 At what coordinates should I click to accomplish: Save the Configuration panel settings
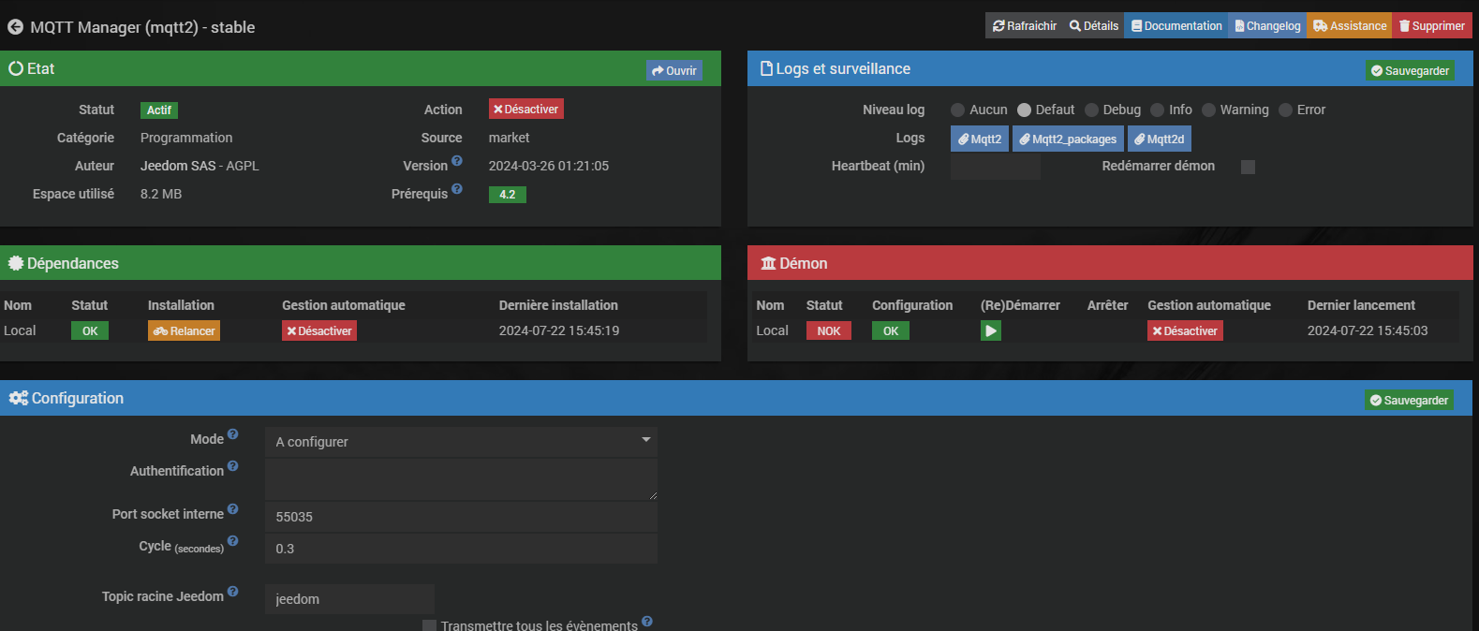pyautogui.click(x=1409, y=400)
